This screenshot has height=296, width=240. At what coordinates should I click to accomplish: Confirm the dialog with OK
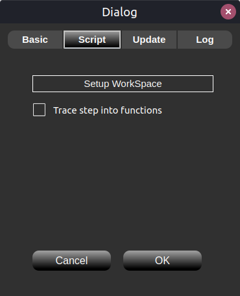click(x=162, y=260)
